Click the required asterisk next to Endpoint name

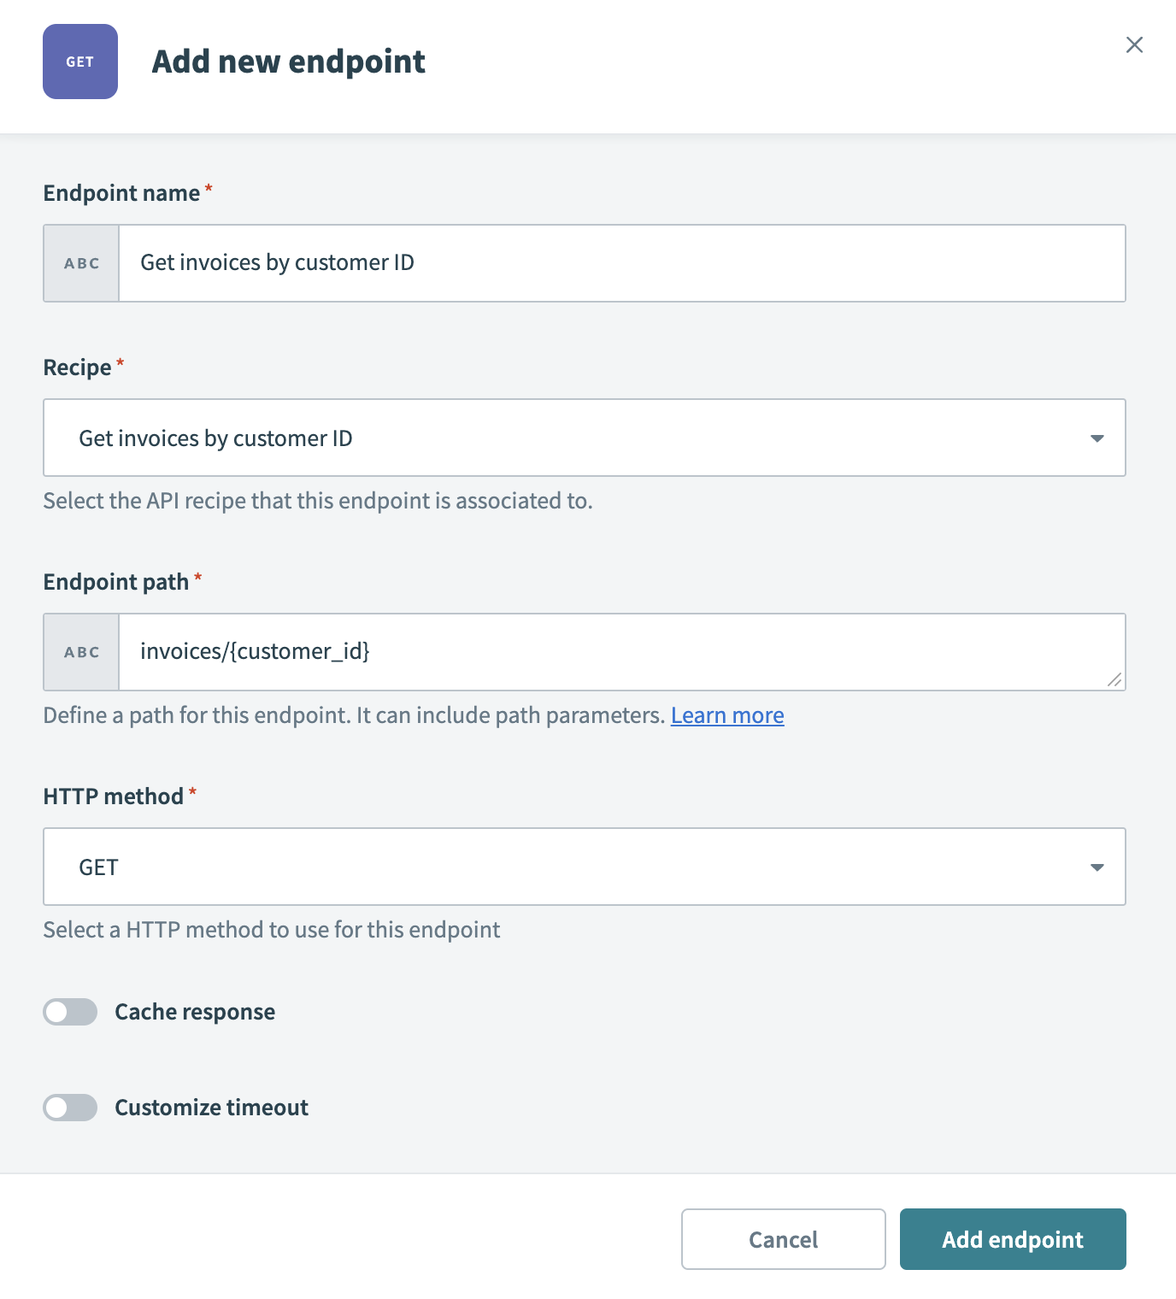point(209,187)
